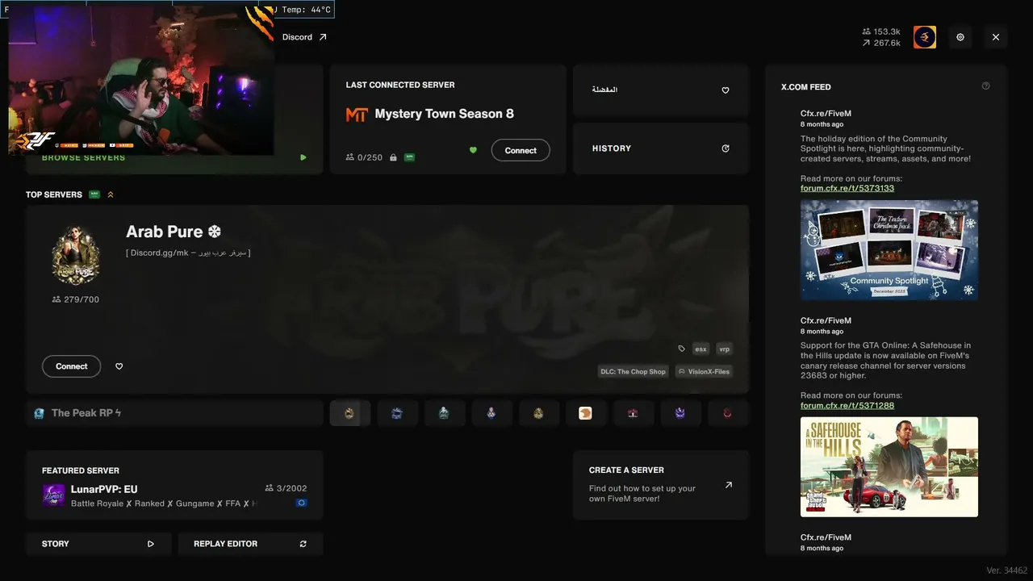
Task: Select the highlighted first server icon in the strip
Action: coord(349,413)
